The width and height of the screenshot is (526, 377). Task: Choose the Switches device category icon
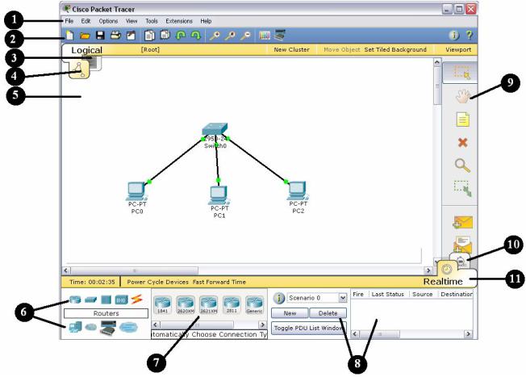pyautogui.click(x=90, y=300)
